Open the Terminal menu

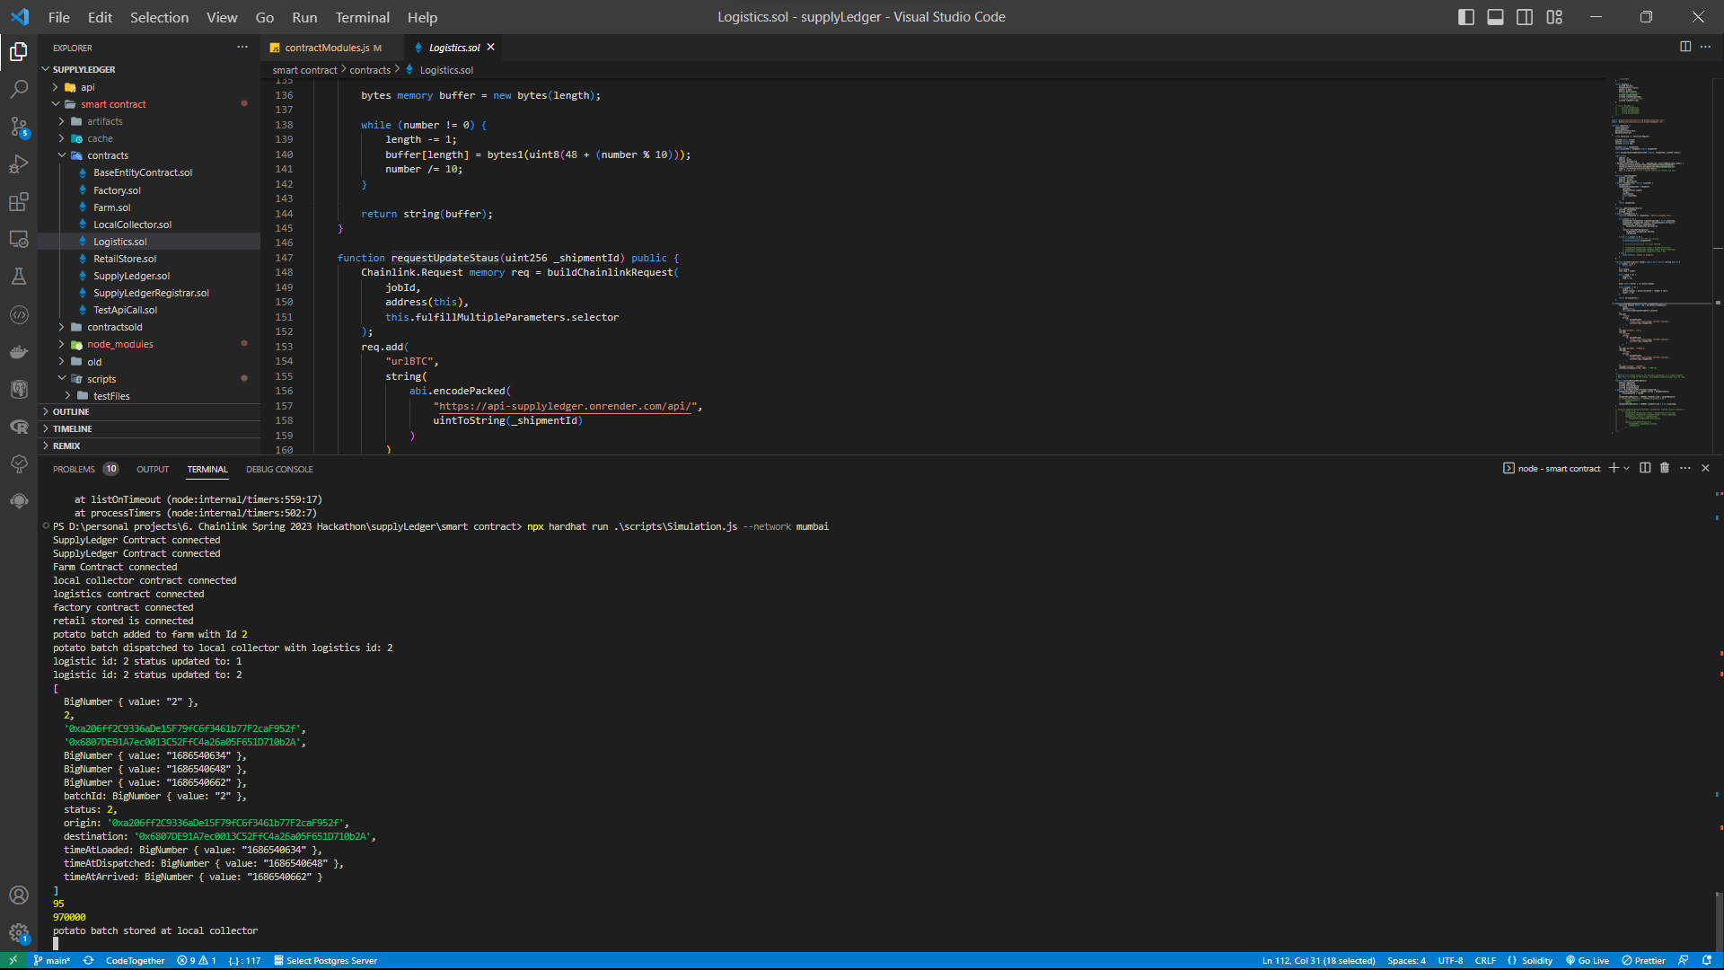click(362, 17)
